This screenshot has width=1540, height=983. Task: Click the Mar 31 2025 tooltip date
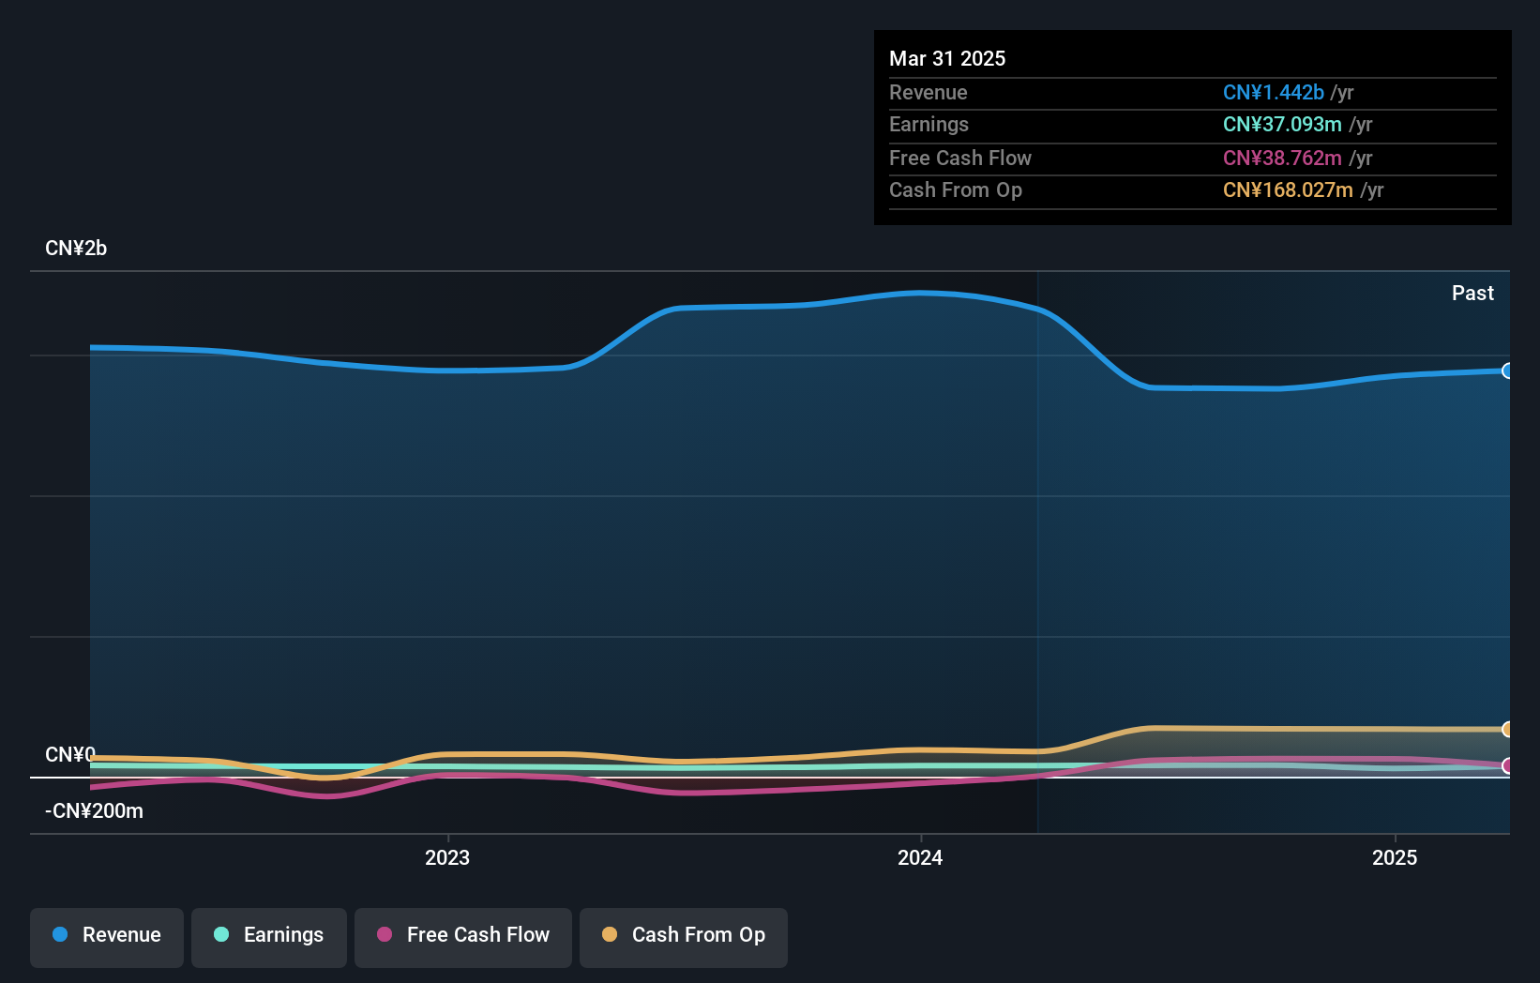click(947, 58)
